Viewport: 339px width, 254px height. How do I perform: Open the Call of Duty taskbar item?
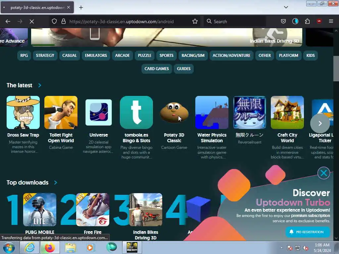132,247
